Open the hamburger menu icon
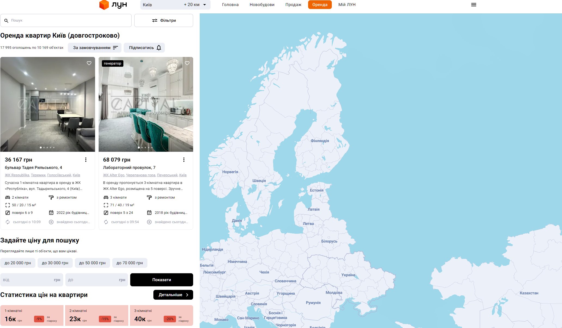This screenshot has height=328, width=562. click(474, 5)
